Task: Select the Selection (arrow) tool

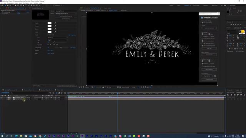Action: coord(5,5)
